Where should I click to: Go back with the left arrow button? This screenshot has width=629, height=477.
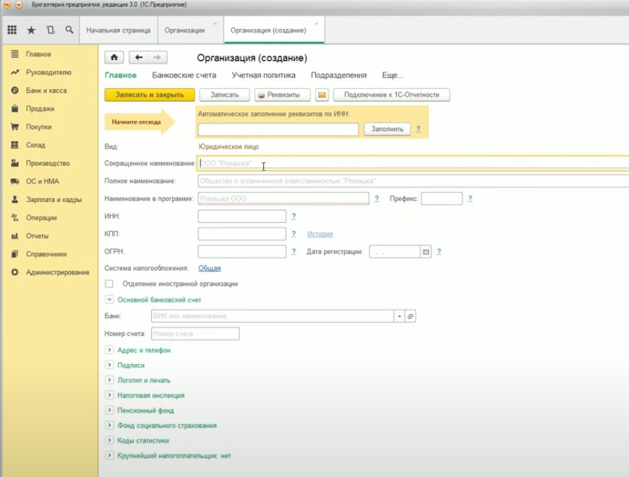(x=139, y=58)
